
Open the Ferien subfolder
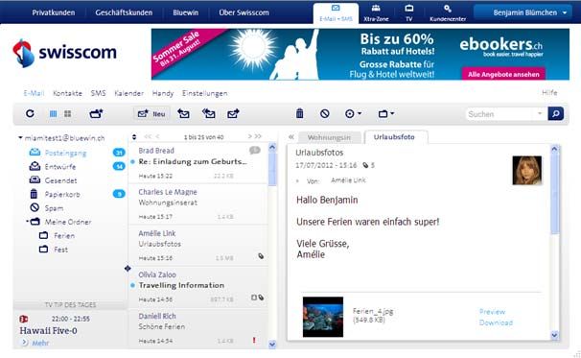coord(63,235)
